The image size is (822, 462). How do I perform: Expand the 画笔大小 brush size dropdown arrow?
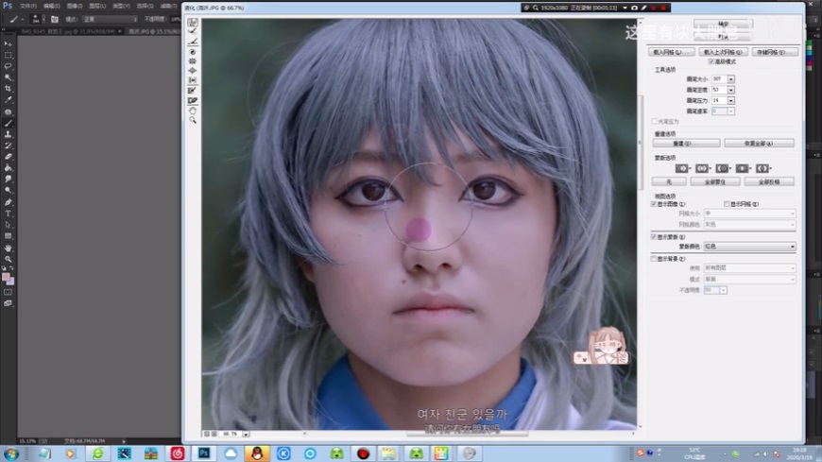(731, 78)
